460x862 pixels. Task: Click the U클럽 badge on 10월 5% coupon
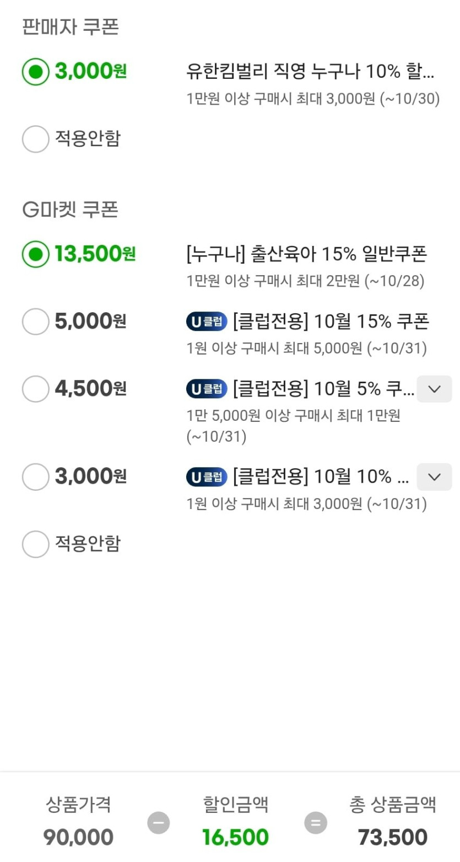point(207,389)
